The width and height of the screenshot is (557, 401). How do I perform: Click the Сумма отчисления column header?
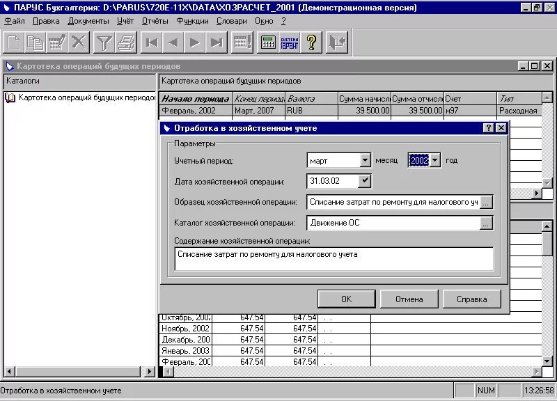[x=417, y=99]
